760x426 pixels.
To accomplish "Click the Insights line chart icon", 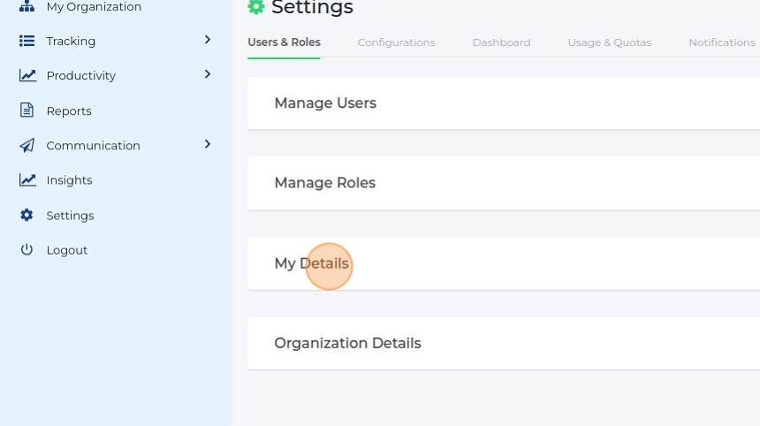I will [27, 180].
